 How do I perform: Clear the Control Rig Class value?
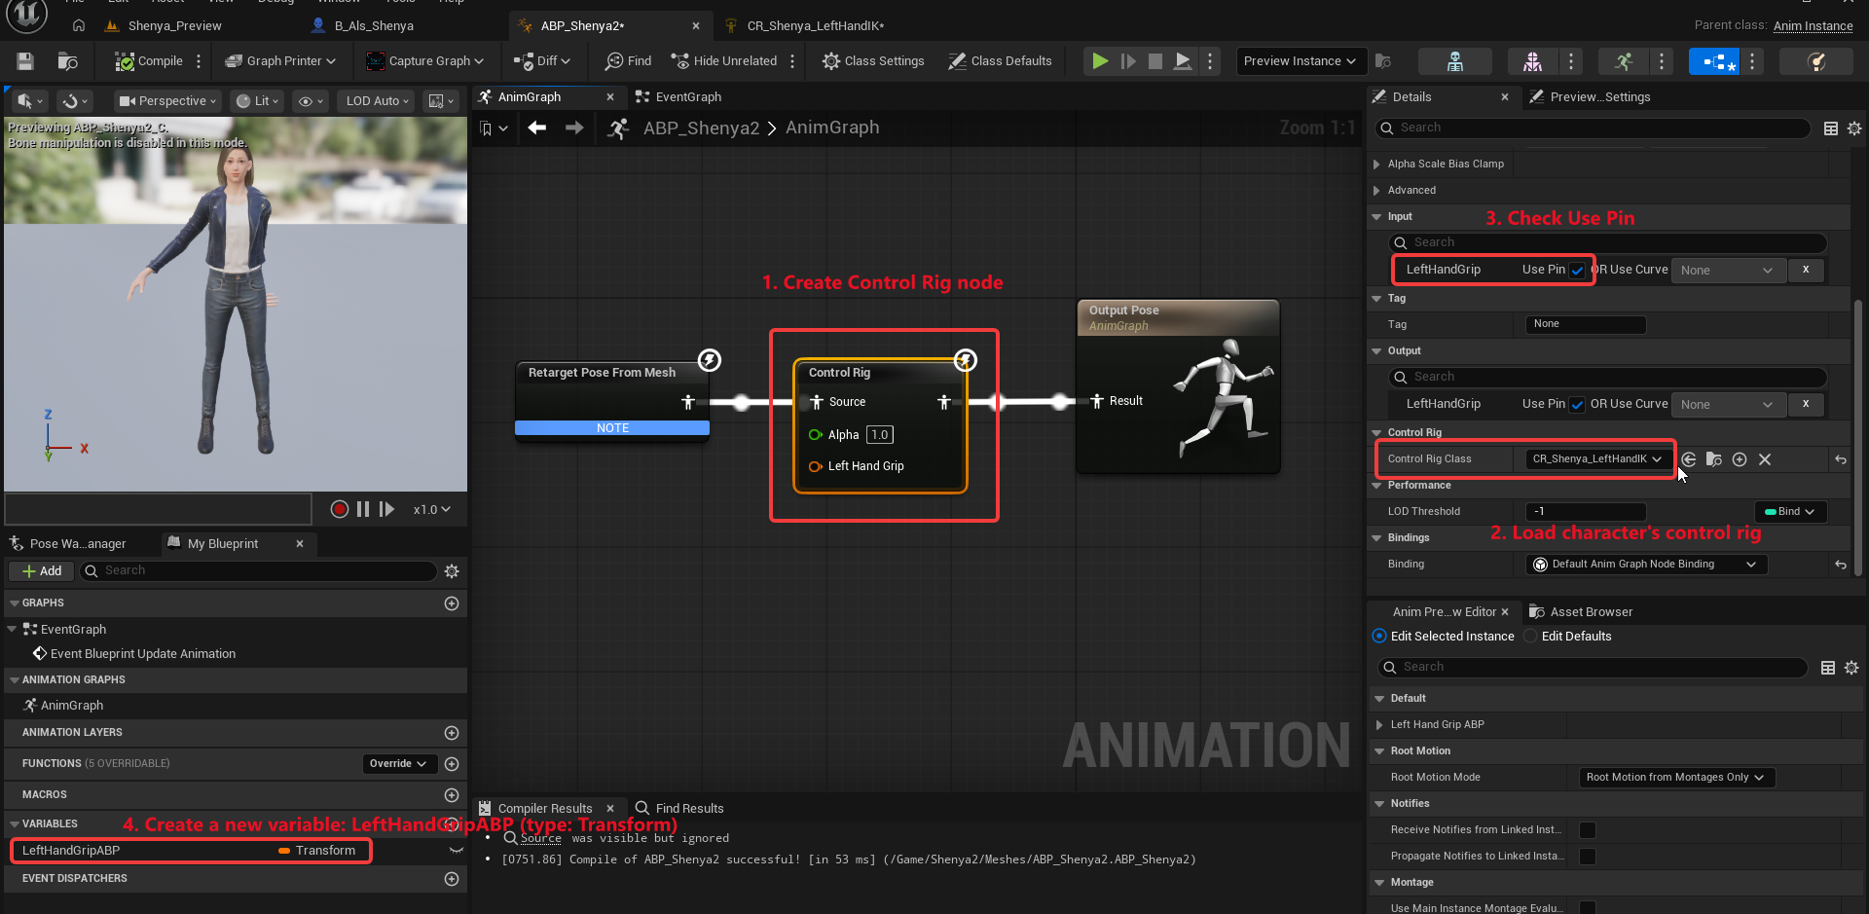(x=1765, y=459)
